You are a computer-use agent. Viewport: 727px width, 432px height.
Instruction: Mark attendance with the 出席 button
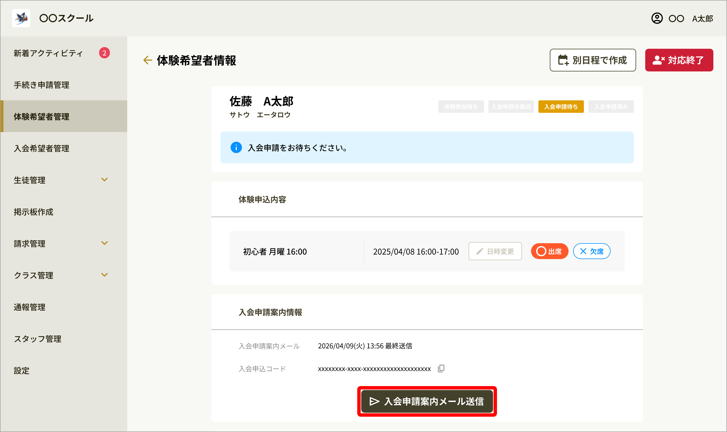click(x=550, y=251)
